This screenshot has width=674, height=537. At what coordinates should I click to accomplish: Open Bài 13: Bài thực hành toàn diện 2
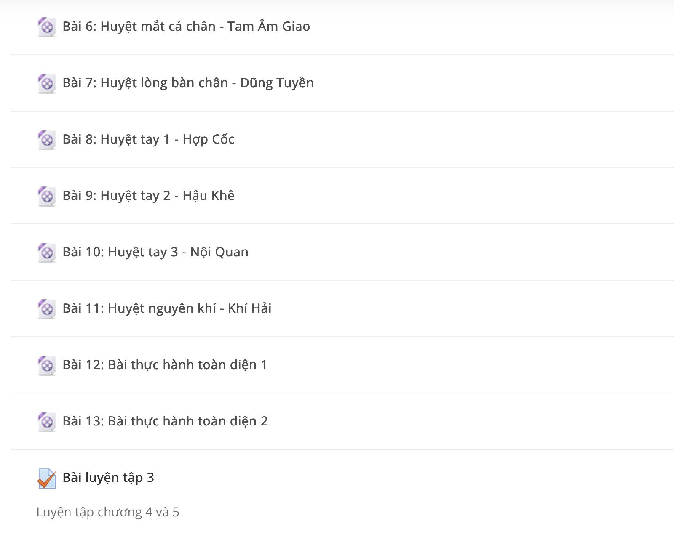tap(165, 421)
